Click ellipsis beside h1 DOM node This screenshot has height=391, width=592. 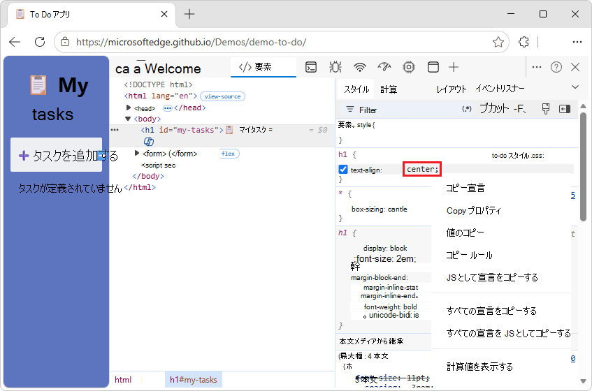(115, 130)
